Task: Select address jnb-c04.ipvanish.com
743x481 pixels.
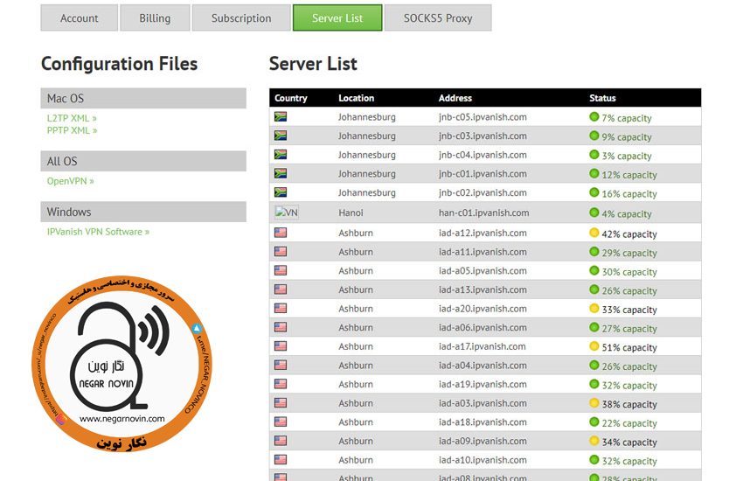Action: tap(483, 155)
